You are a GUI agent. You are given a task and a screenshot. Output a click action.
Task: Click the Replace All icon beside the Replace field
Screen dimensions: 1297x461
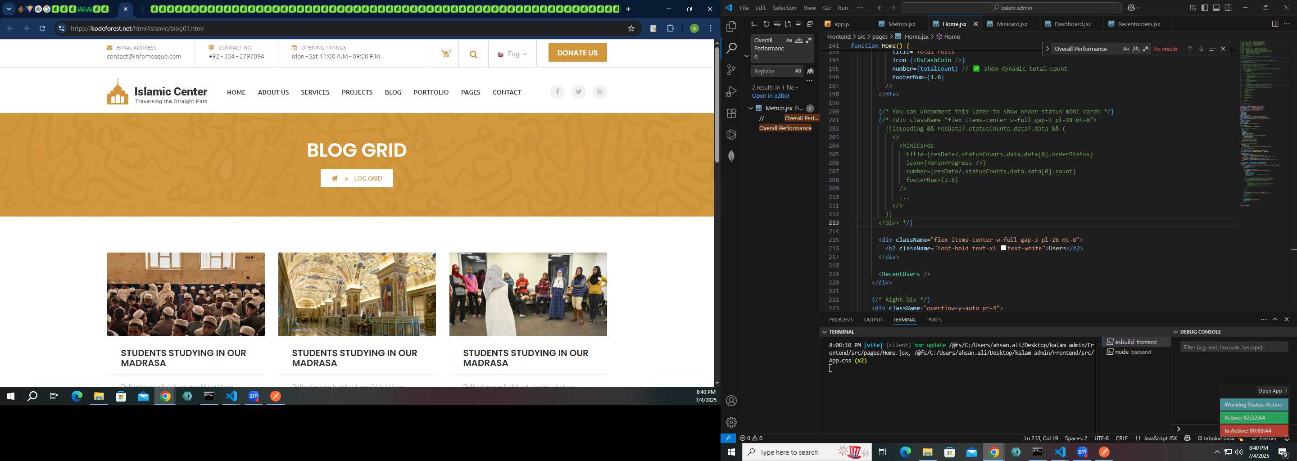click(x=810, y=72)
